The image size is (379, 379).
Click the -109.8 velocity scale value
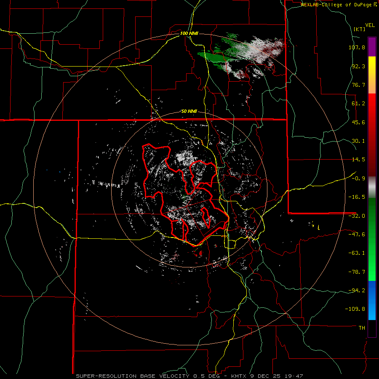[x=355, y=309]
